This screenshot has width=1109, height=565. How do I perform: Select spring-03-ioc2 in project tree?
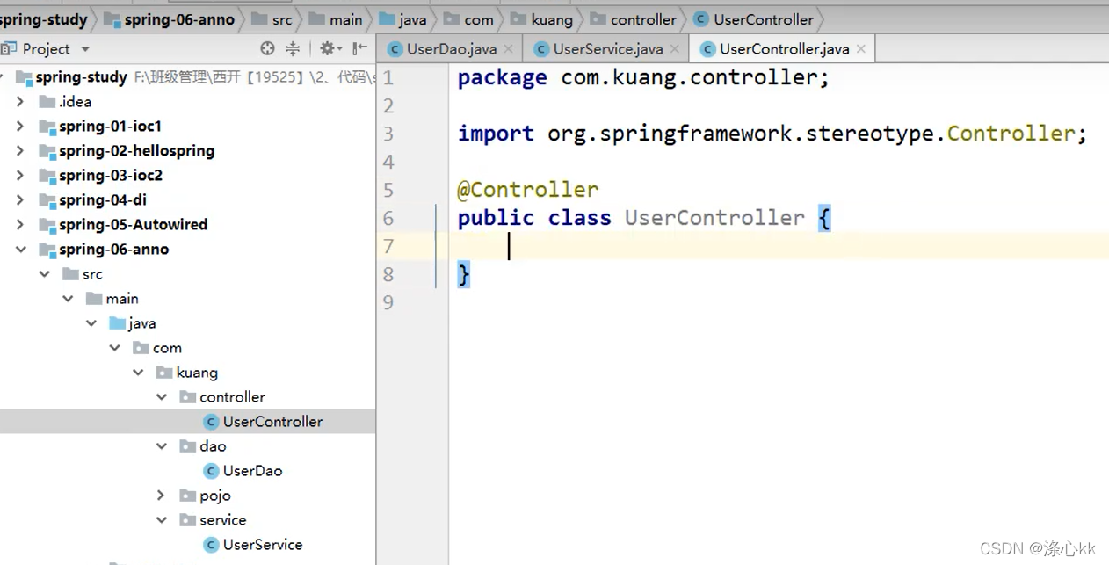110,176
